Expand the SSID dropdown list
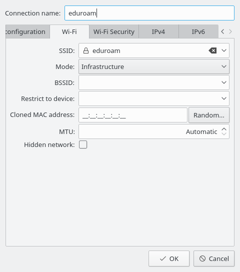The image size is (240, 272). pyautogui.click(x=224, y=50)
